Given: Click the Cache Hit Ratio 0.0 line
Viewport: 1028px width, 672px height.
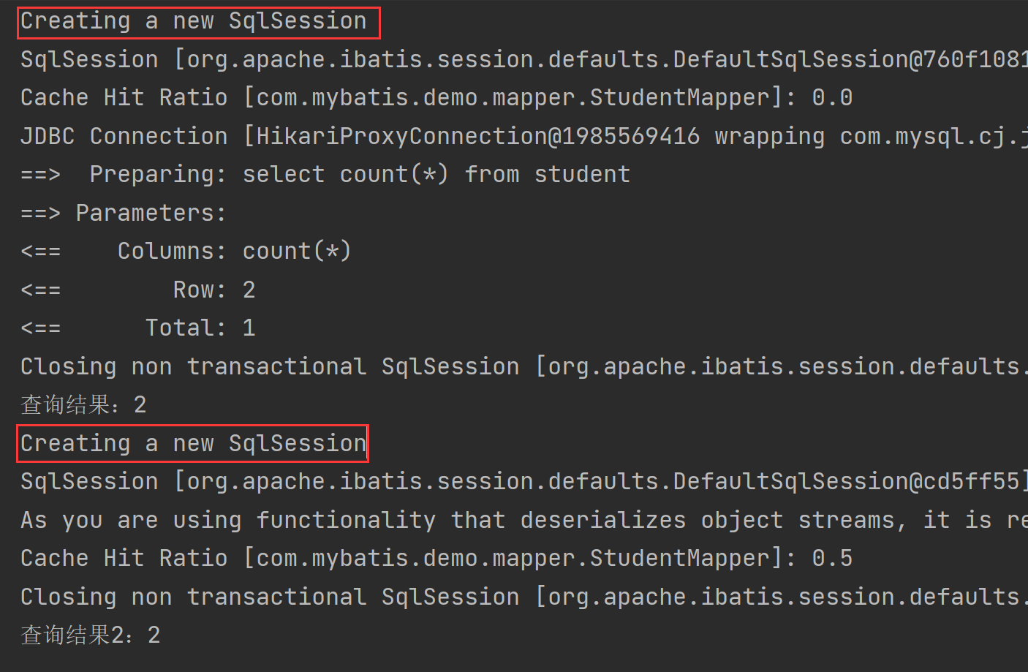Looking at the screenshot, I should click(x=436, y=97).
